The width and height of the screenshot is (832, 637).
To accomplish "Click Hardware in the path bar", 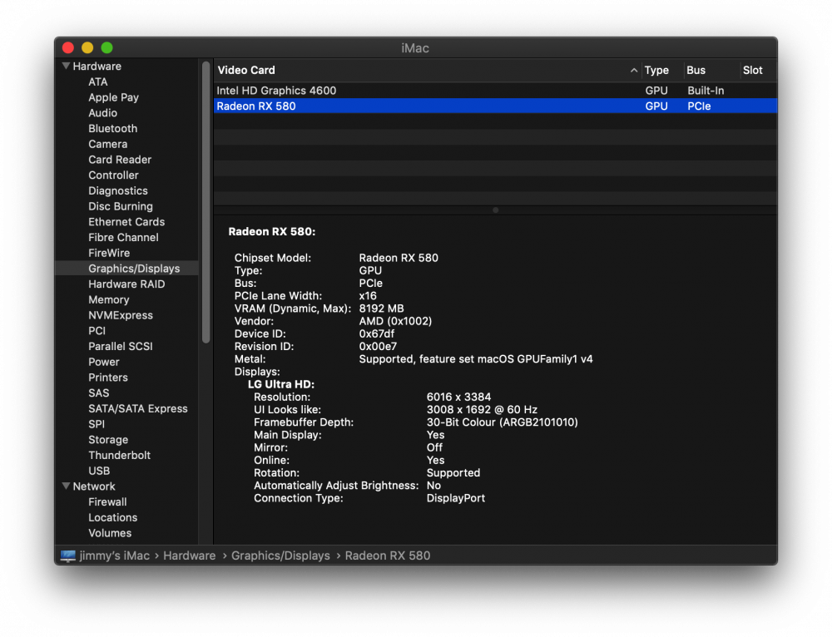I will 190,556.
